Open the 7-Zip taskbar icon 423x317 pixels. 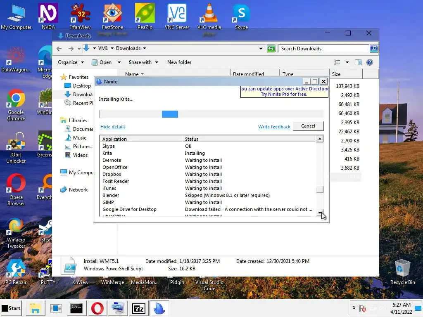click(x=139, y=308)
